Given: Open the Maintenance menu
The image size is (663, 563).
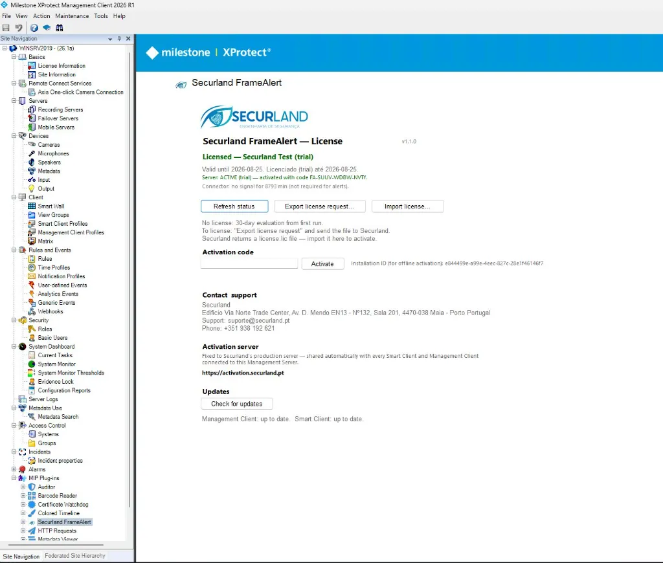Looking at the screenshot, I should tap(72, 16).
